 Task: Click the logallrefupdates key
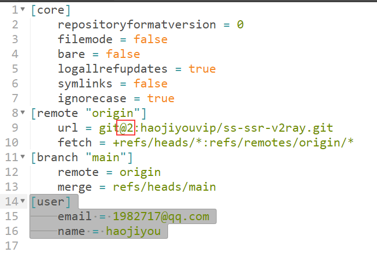[112, 69]
